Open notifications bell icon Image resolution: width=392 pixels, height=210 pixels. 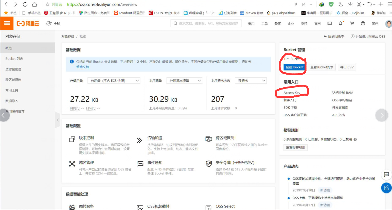pos(341,23)
